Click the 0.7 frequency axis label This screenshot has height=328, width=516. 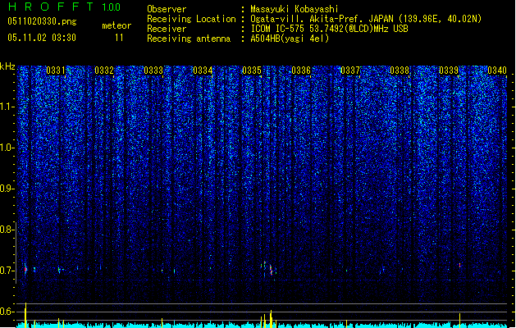click(x=7, y=271)
